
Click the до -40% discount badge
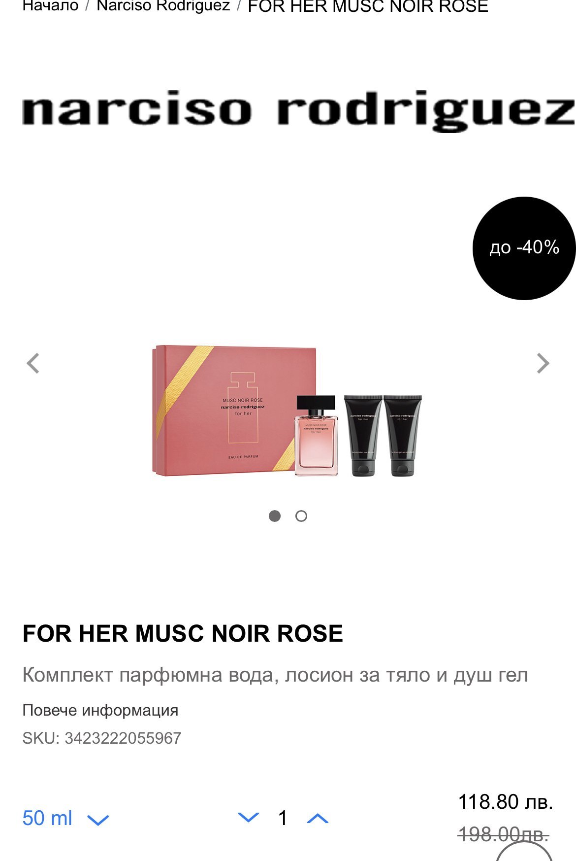(524, 248)
